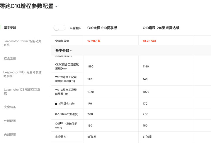Image resolution: width=211 pixels, height=143 pixels.
Task: Open the 零跑C10增程参数配置 title dropdown arrow
Action: (56, 6)
